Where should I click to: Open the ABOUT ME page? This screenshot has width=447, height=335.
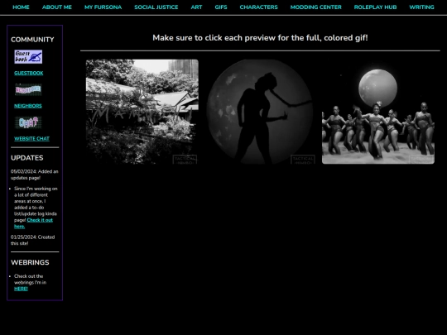pos(57,7)
